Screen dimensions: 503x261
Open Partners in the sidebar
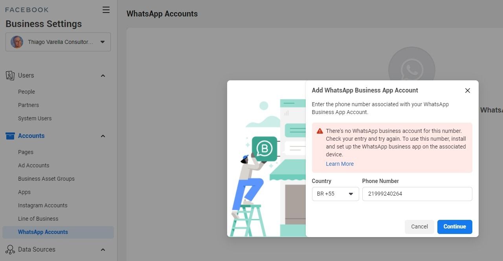(28, 105)
